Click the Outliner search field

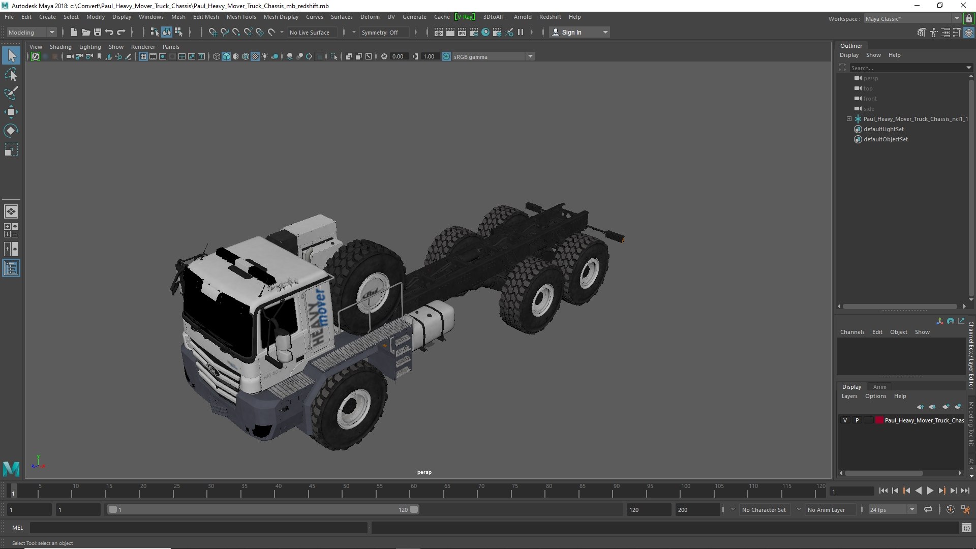click(x=907, y=68)
